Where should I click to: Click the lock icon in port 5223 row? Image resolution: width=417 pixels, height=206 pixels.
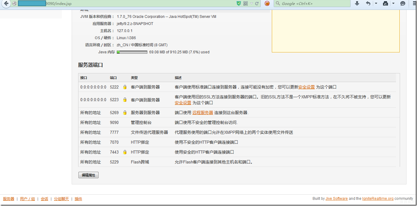pyautogui.click(x=125, y=100)
